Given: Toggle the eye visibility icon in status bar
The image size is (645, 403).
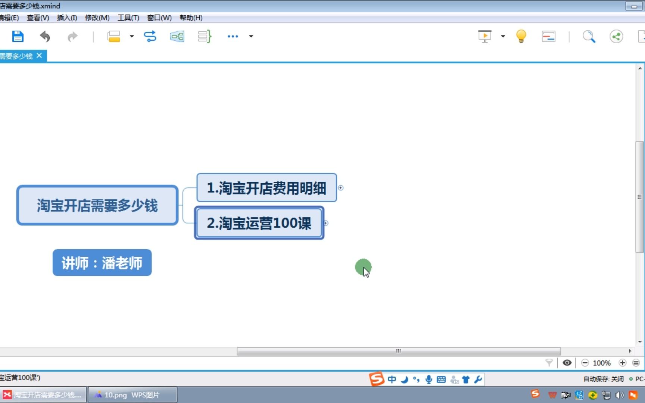Looking at the screenshot, I should (x=567, y=363).
